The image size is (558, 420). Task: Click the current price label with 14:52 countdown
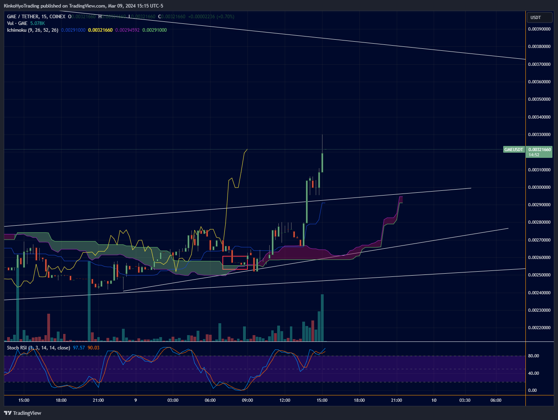click(x=539, y=152)
